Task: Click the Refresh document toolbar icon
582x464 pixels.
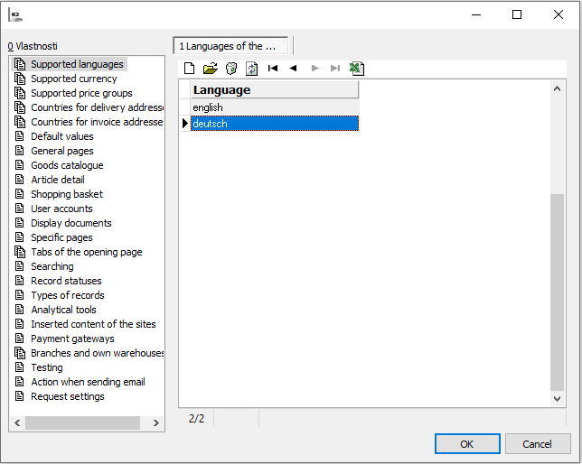Action: 251,69
